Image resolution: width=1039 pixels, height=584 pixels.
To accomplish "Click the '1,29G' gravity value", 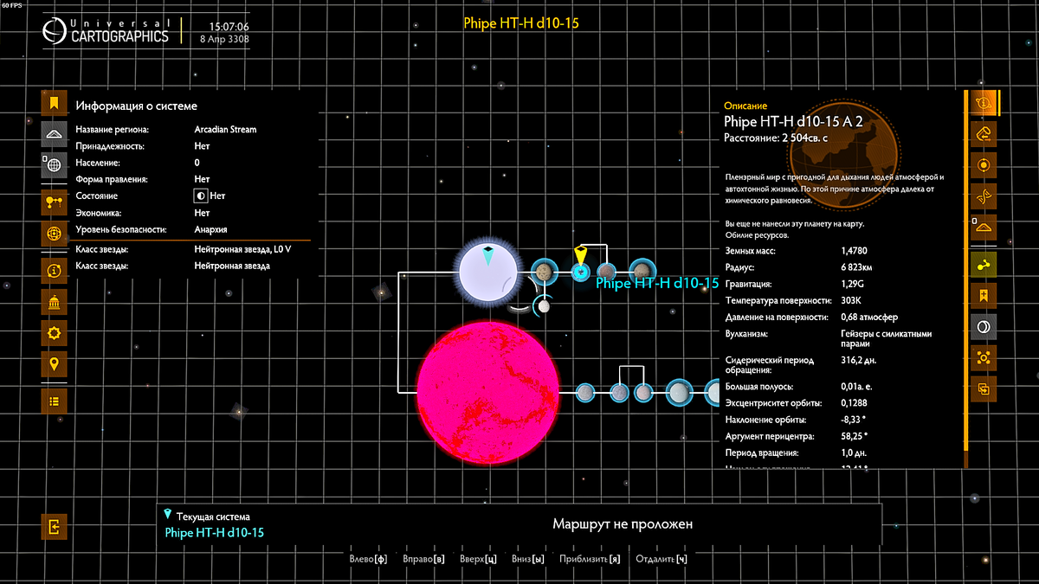I will pyautogui.click(x=854, y=284).
